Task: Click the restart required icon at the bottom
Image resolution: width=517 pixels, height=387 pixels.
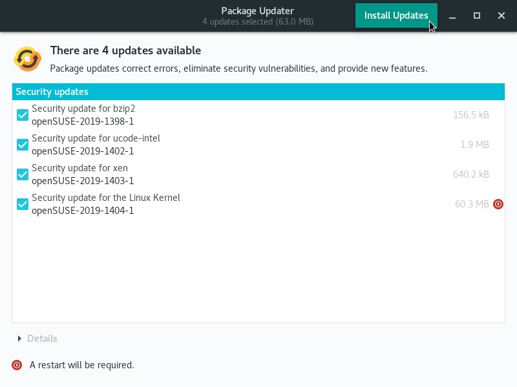Action: [x=17, y=365]
